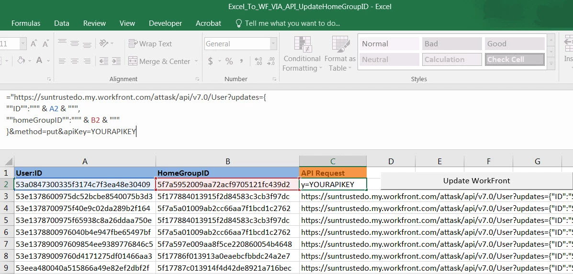Click the Tell Me lightbulb icon
This screenshot has height=274, width=573.
coord(238,23)
